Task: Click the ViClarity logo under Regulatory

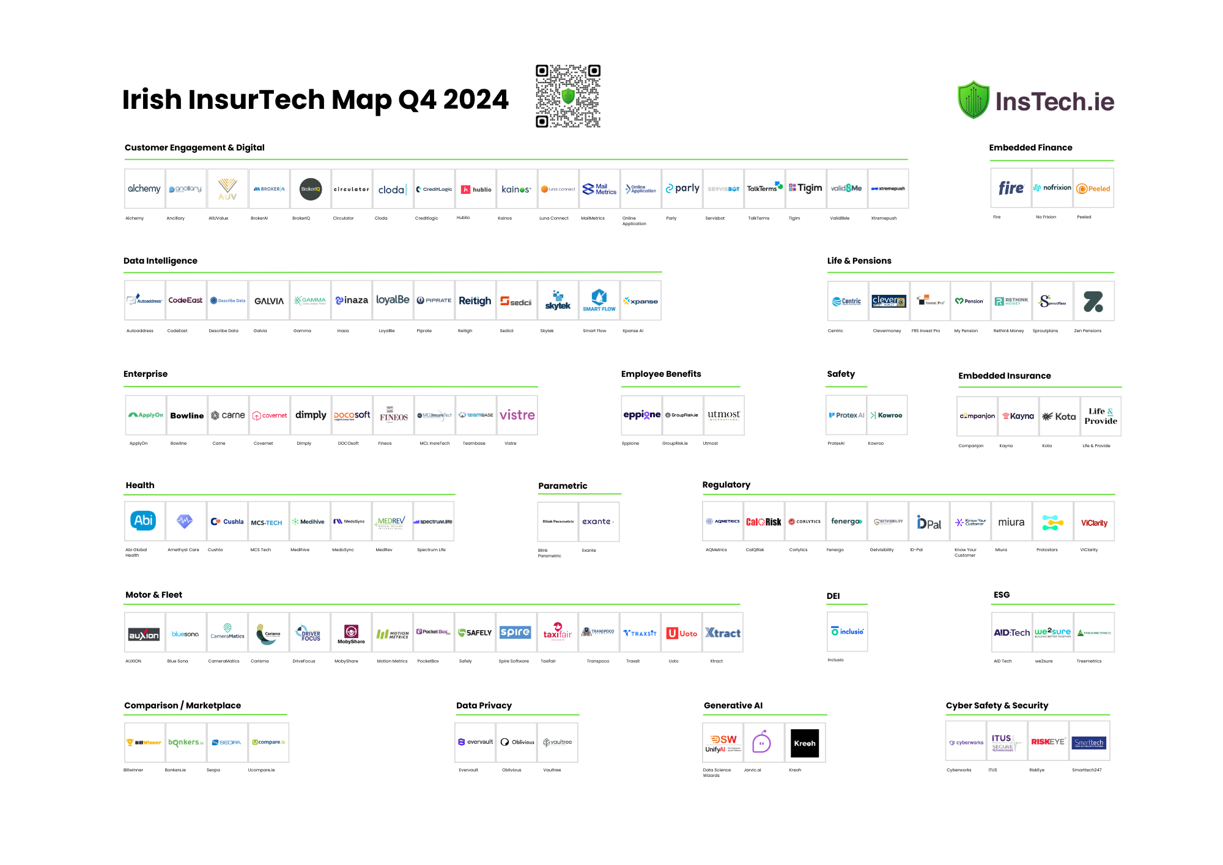Action: [x=1094, y=521]
